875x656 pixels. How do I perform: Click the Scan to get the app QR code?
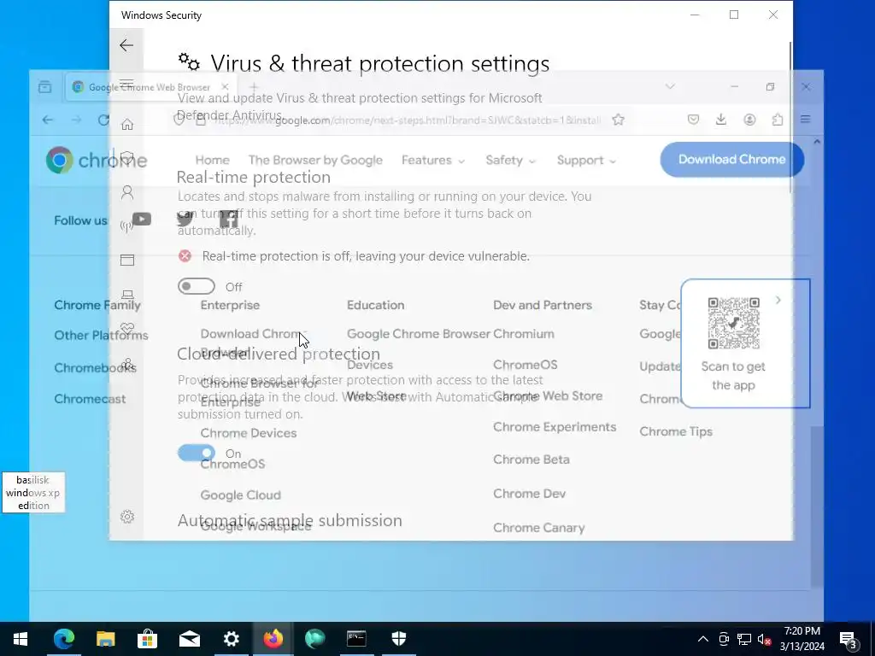coord(733,324)
